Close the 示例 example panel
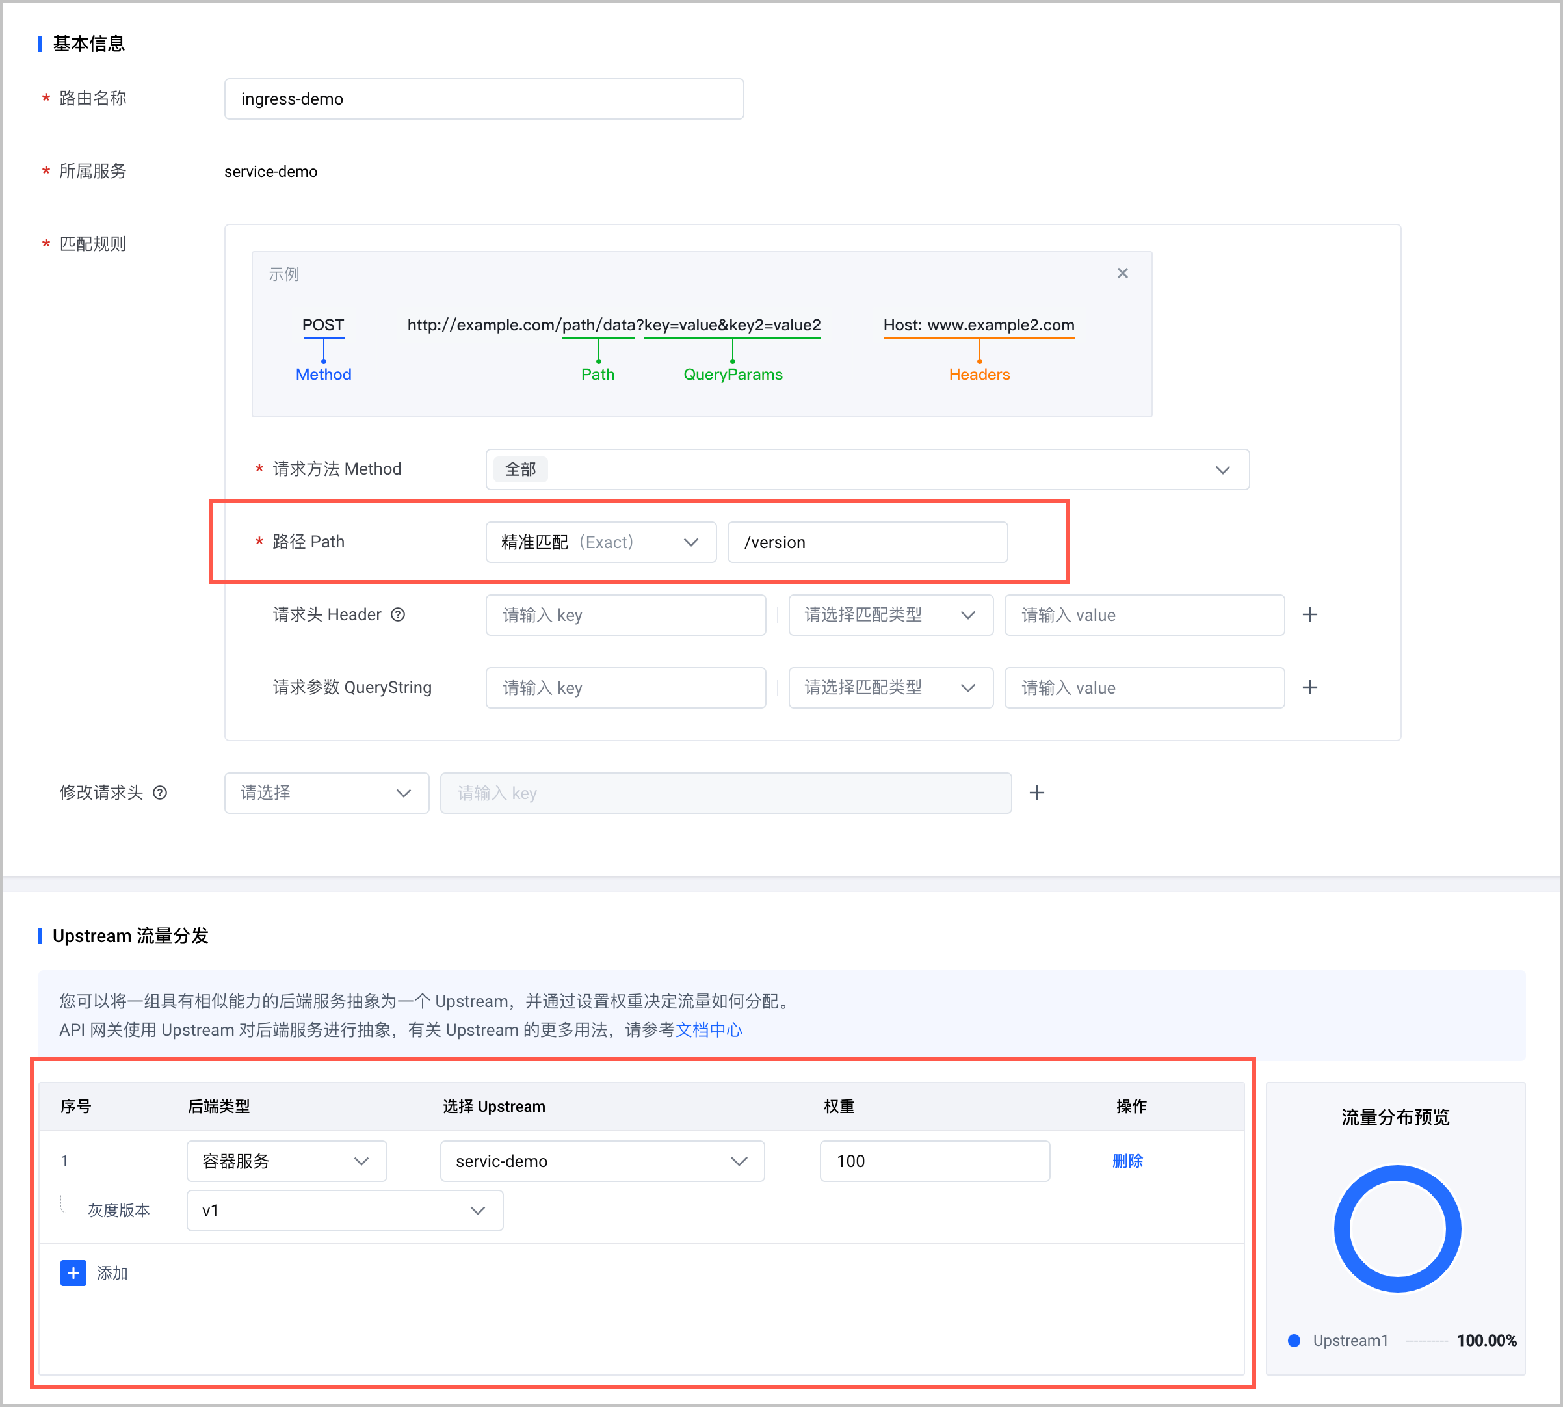 1122,273
